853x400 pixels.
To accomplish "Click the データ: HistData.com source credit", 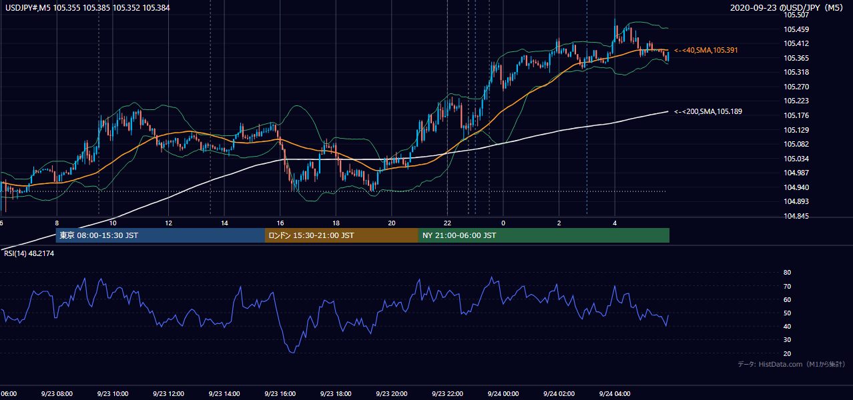I will [792, 364].
